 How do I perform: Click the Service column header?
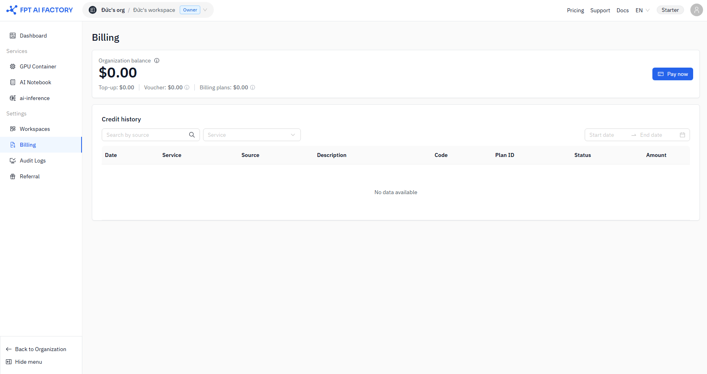tap(172, 155)
